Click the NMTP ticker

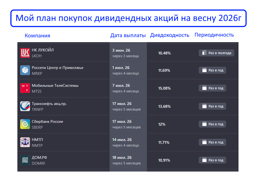(x=37, y=145)
